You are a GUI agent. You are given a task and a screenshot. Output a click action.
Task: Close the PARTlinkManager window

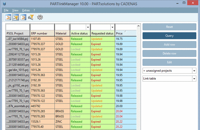tap(193, 3)
